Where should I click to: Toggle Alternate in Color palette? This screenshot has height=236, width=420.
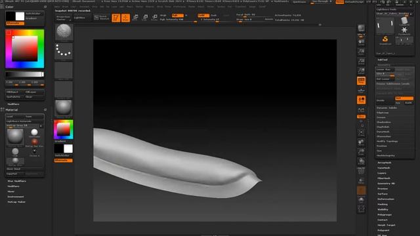tap(15, 24)
